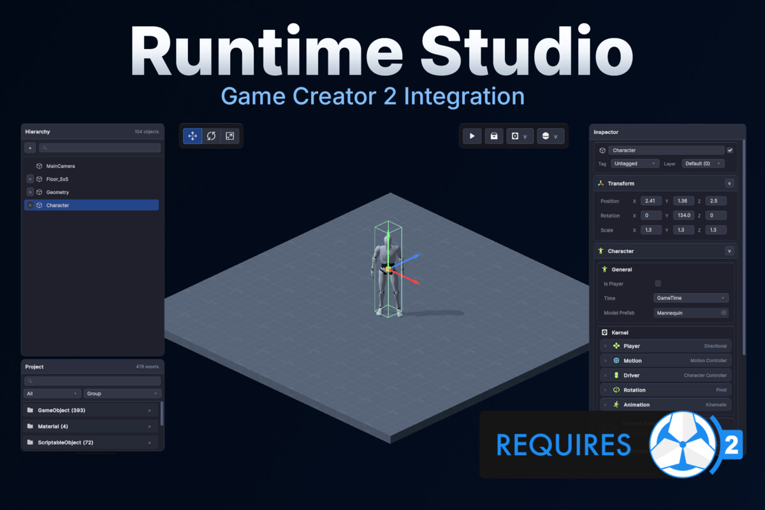Click Position X field 2.41
The width and height of the screenshot is (765, 510).
[x=651, y=201]
